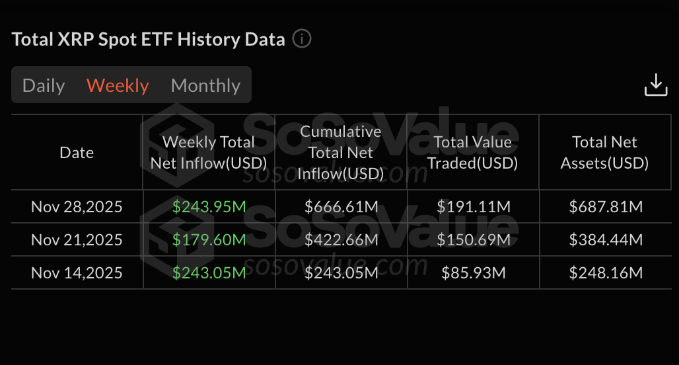
Task: Click the Total XRP Spot ETF History Data title
Action: coord(149,39)
